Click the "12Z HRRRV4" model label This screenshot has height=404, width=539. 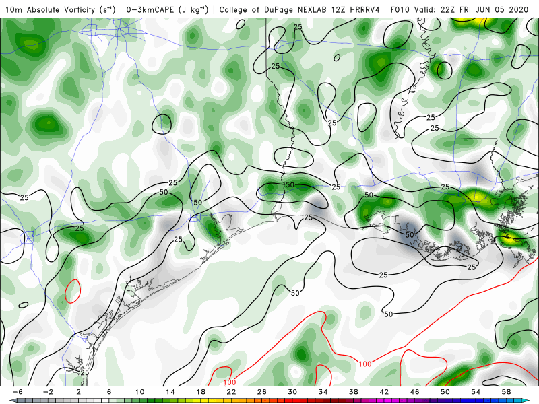coord(356,9)
